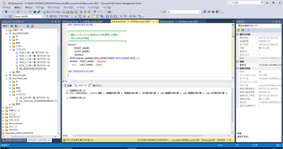Open the ios find combo box dropdown
Image resolution: width=283 pixels, height=149 pixels.
200,12
